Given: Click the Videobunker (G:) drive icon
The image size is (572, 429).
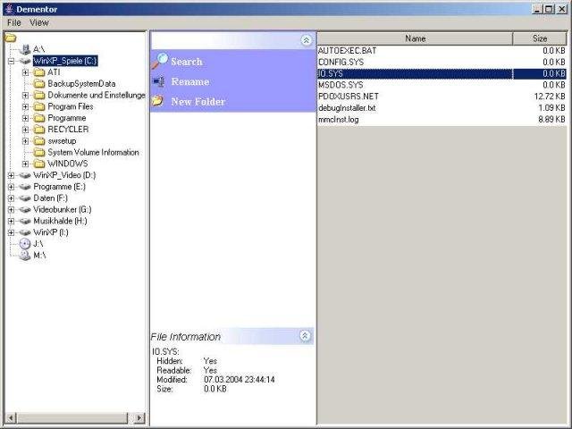Looking at the screenshot, I should point(25,210).
